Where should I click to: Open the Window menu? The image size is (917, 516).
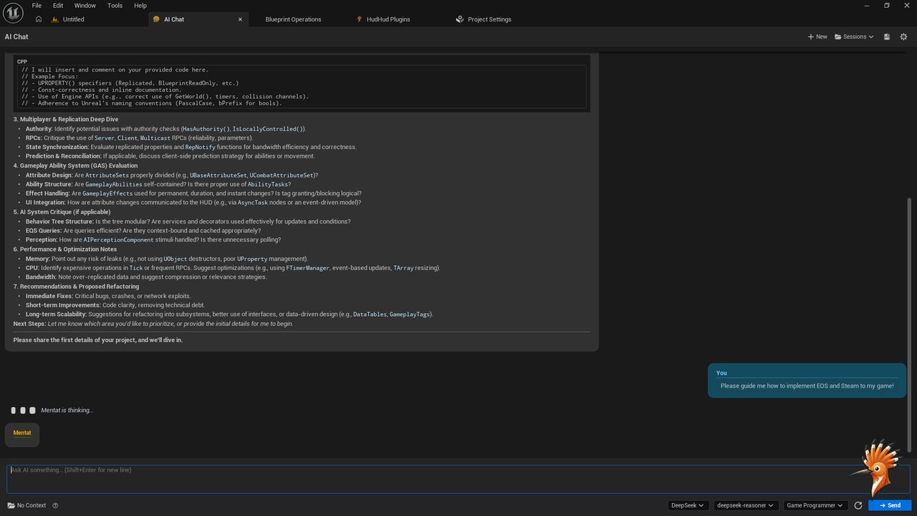pos(85,5)
